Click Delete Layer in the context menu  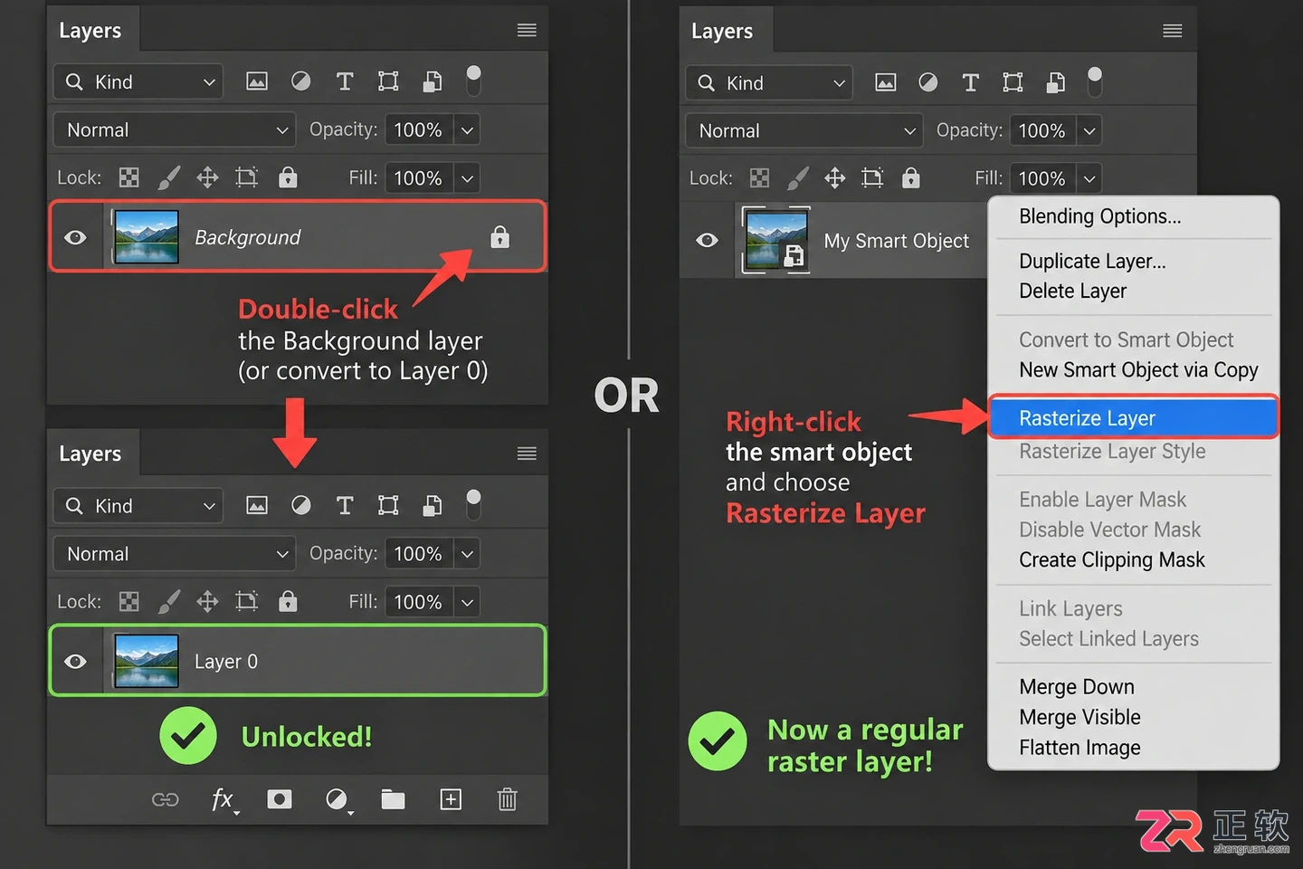click(1072, 291)
